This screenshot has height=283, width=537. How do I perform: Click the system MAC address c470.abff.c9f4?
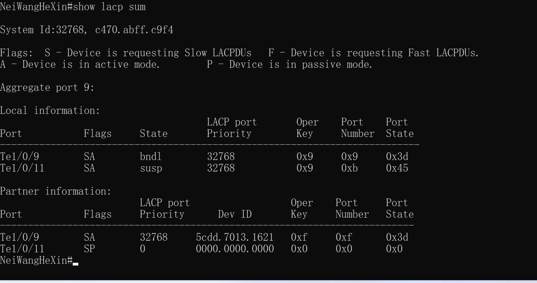(134, 30)
